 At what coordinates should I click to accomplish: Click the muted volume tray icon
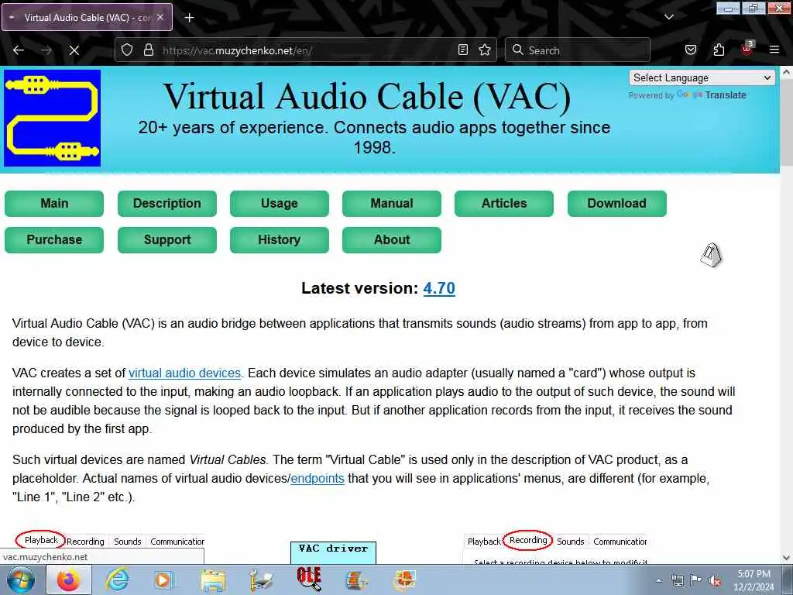pos(715,580)
